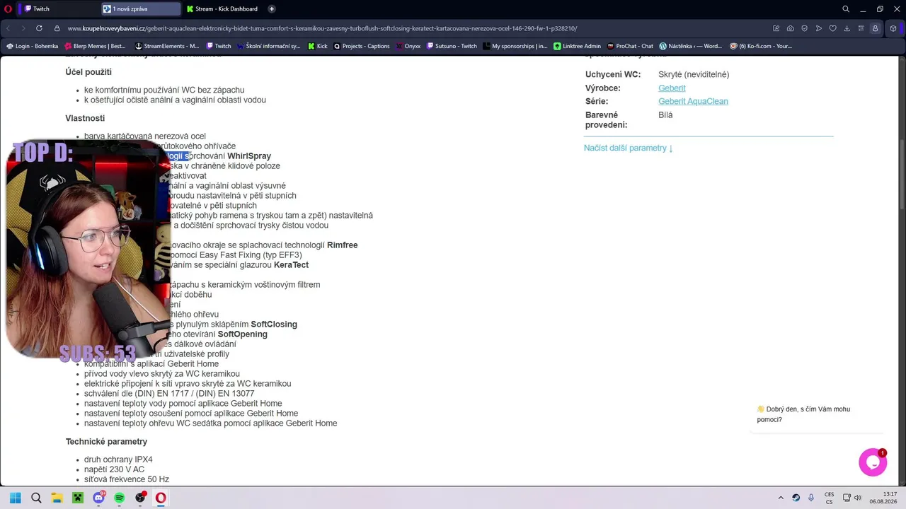Click the text 'druh ochrany IPX4'

[118, 460]
